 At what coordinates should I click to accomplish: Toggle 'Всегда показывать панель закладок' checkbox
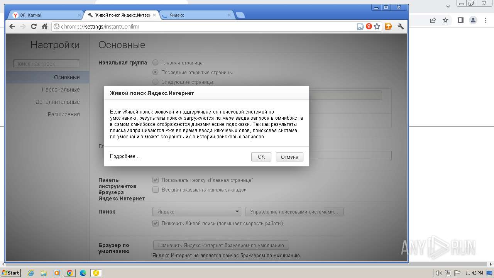point(156,190)
